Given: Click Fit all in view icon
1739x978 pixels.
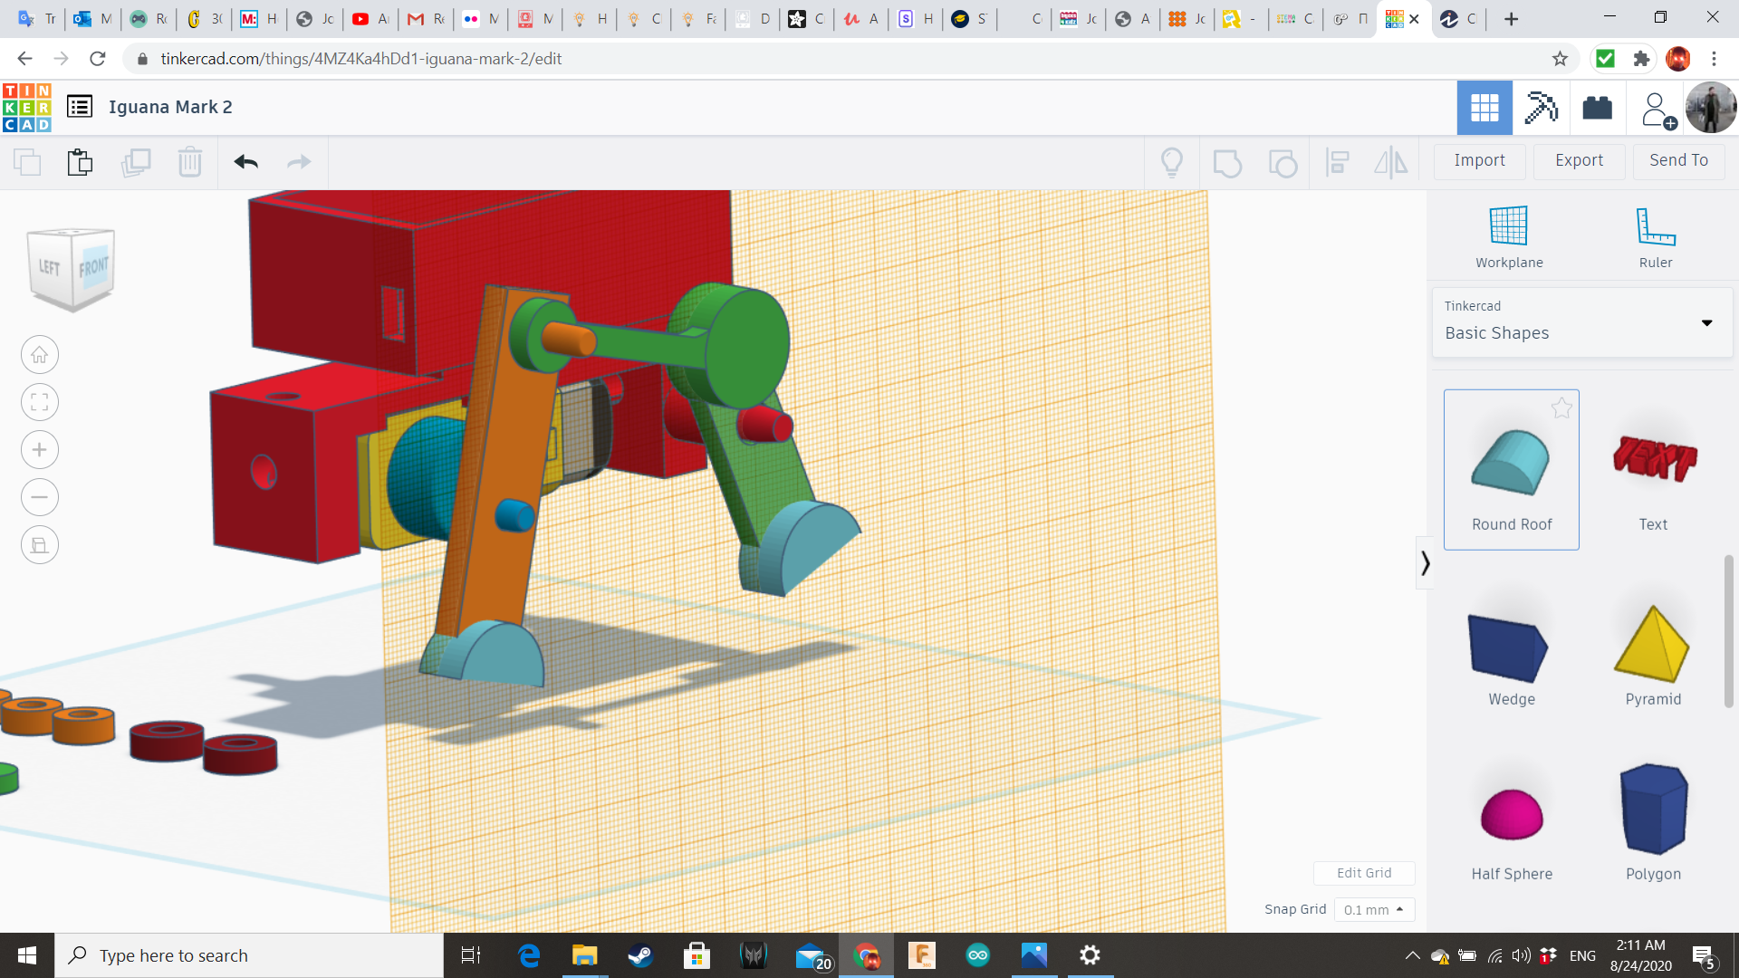Looking at the screenshot, I should [x=40, y=402].
